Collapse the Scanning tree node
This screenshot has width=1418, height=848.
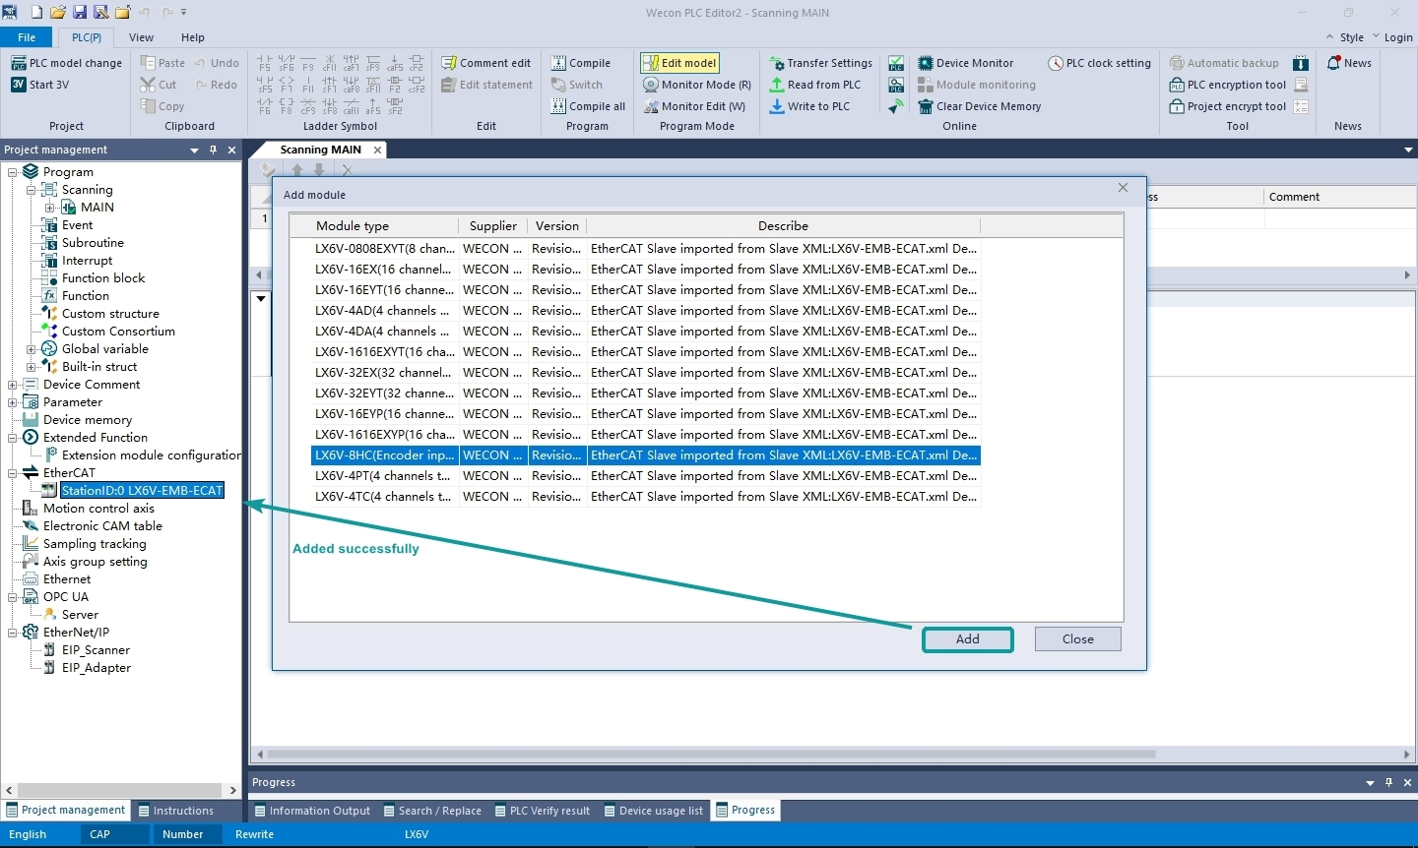[31, 190]
